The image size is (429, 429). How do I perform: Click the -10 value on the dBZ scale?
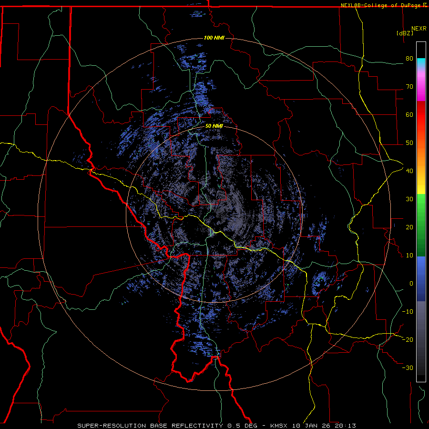408,311
